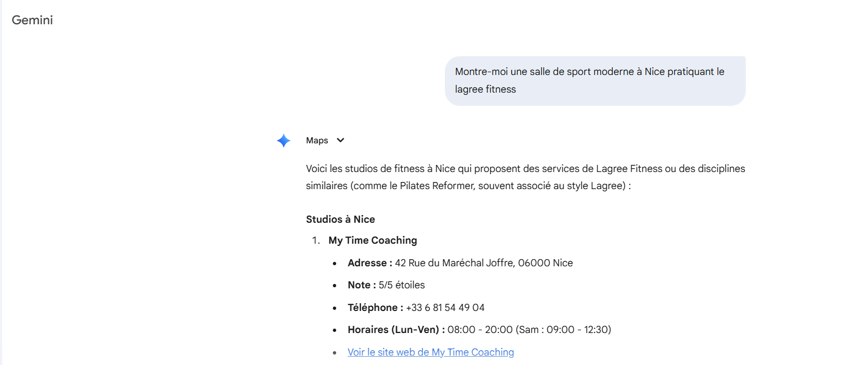849x365 pixels.
Task: Open the link to My Time Coaching website
Action: (x=431, y=352)
